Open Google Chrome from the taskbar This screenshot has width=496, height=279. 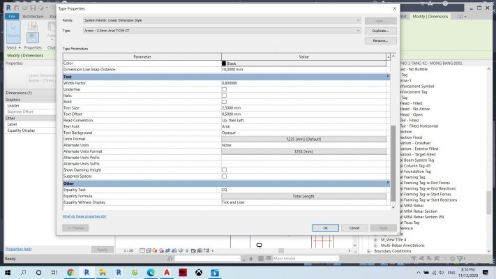[70, 272]
